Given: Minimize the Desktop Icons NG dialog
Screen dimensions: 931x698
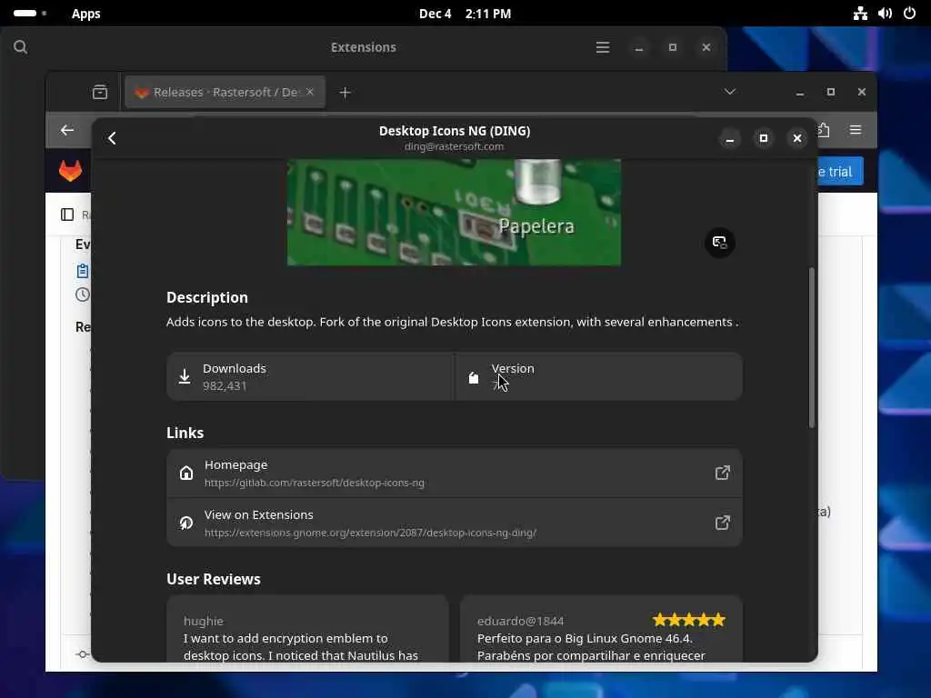Looking at the screenshot, I should [x=730, y=138].
